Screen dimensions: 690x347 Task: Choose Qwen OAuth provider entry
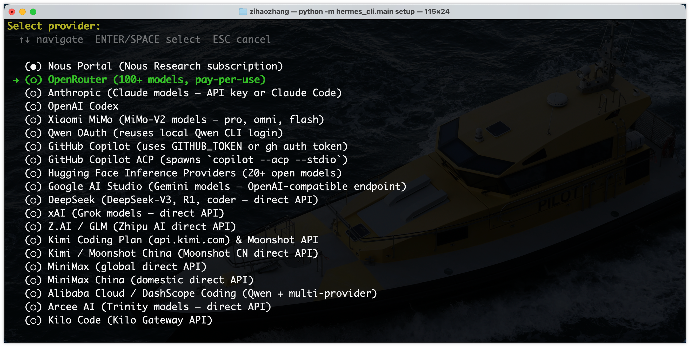165,133
